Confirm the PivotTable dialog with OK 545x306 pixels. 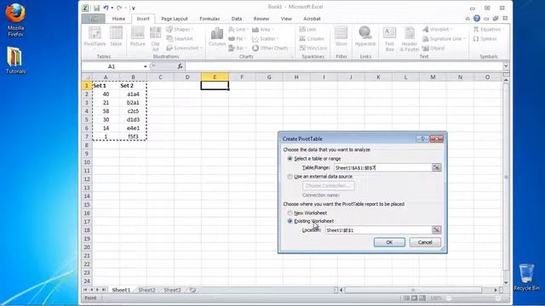pyautogui.click(x=389, y=242)
